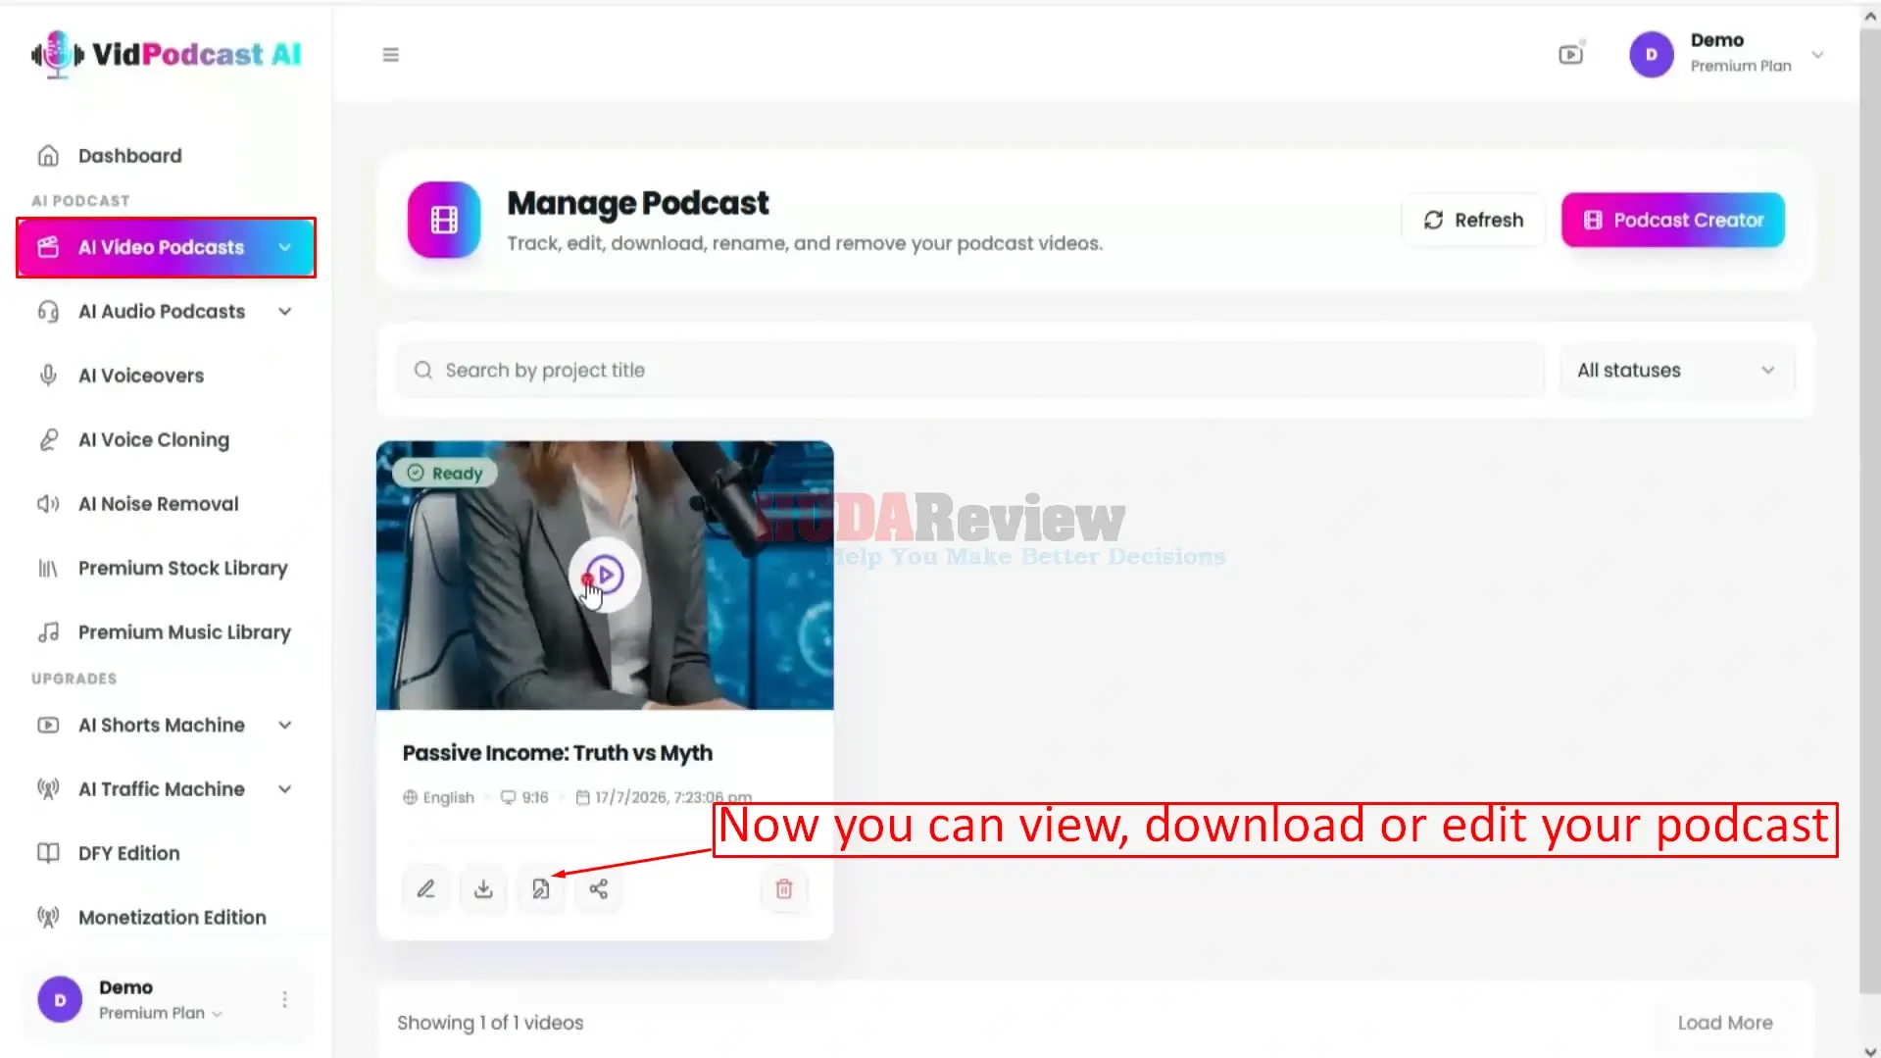The width and height of the screenshot is (1881, 1058).
Task: Expand the AI Shorts Machine chevron
Action: pos(284,726)
